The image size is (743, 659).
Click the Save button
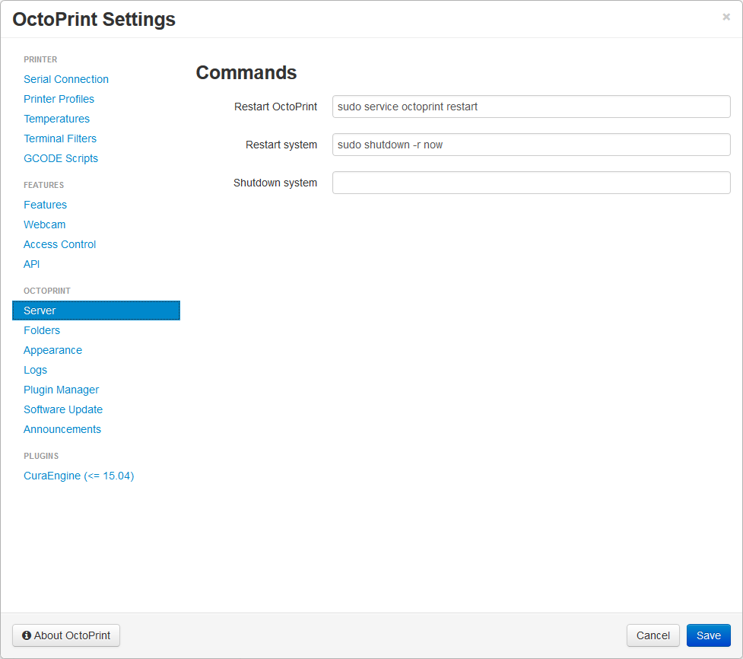709,635
